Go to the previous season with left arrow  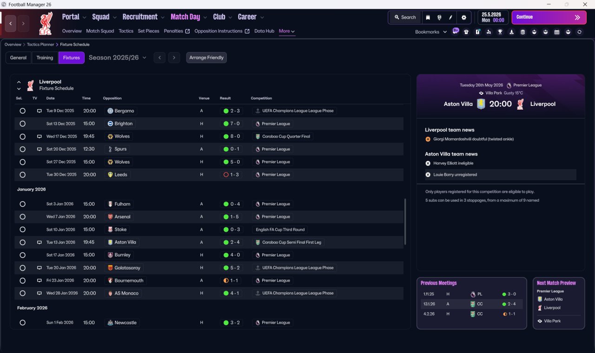159,58
